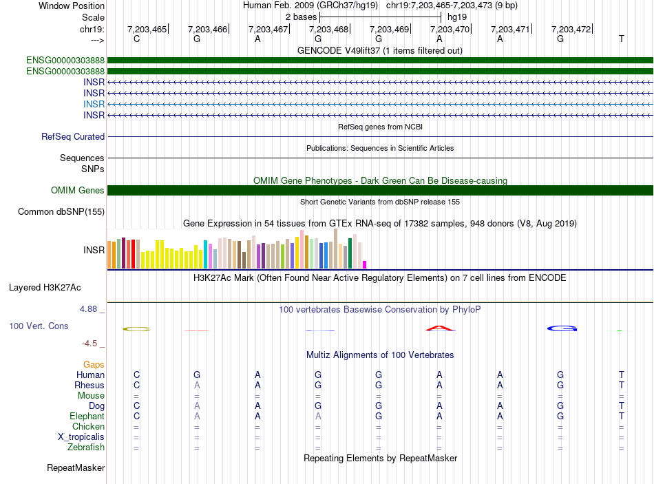This screenshot has width=654, height=484.
Task: Click the magenta GTEx expression bar
Action: click(365, 264)
